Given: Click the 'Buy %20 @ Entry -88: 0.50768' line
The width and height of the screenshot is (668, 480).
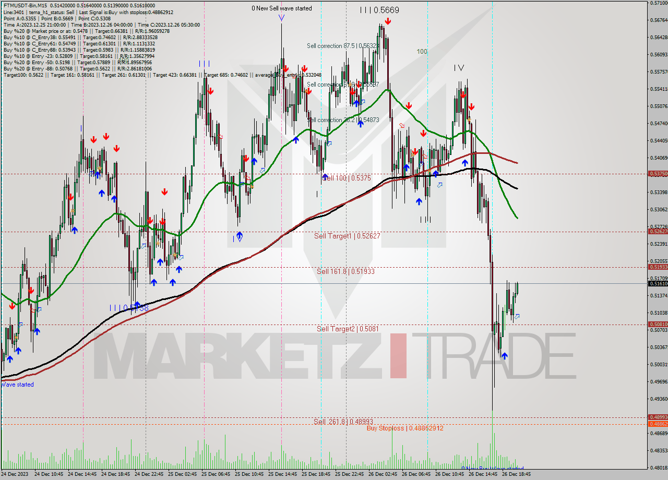Looking at the screenshot, I should click(78, 68).
